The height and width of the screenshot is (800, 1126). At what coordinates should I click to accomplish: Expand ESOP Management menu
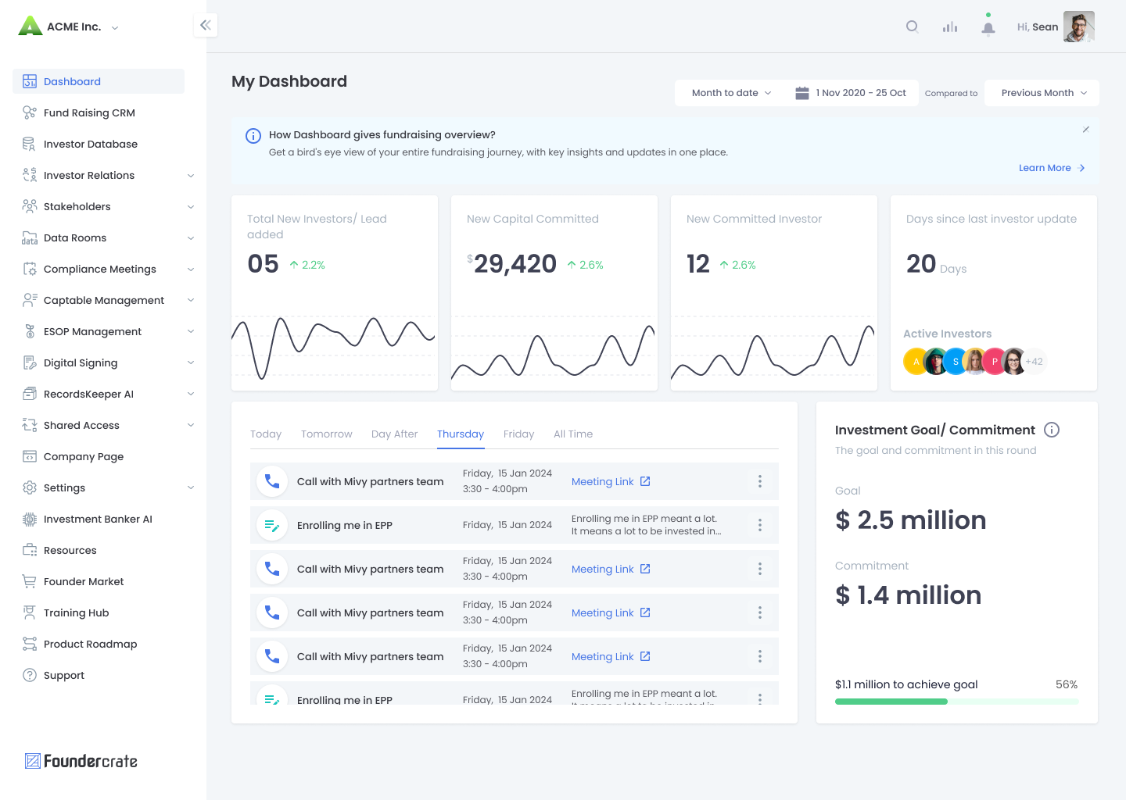click(x=191, y=331)
